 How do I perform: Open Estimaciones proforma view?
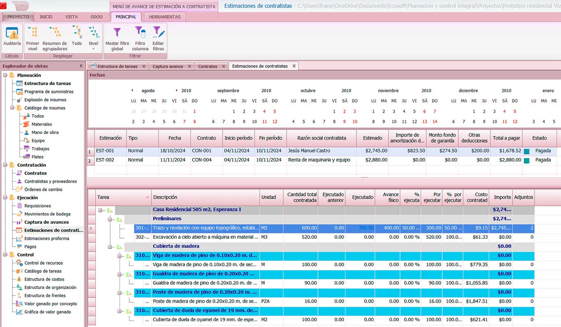(46, 238)
